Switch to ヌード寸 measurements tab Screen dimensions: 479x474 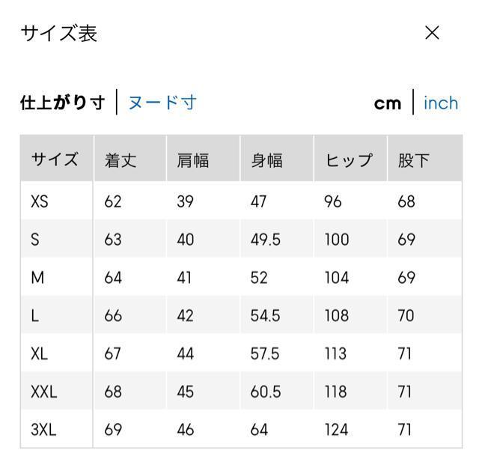coord(162,103)
